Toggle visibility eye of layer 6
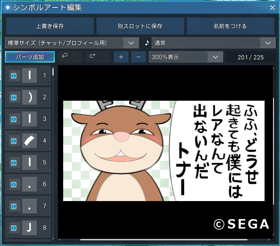This screenshot has height=246, width=280. point(14,185)
